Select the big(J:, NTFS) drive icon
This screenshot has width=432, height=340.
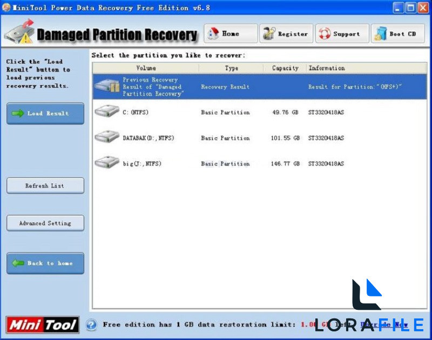[107, 162]
